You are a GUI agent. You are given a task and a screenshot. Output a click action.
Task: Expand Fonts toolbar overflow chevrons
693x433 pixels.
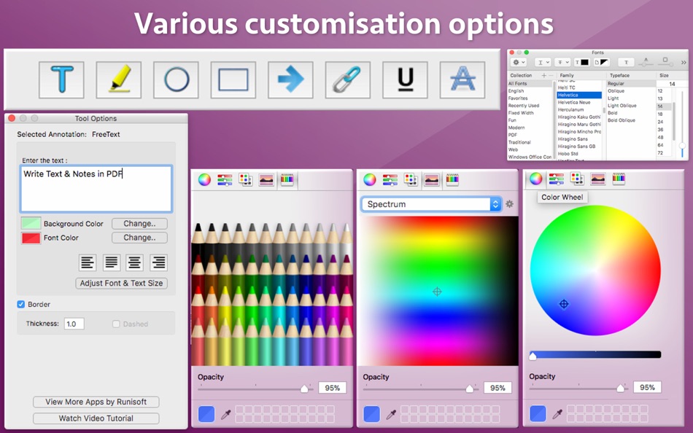pyautogui.click(x=684, y=62)
